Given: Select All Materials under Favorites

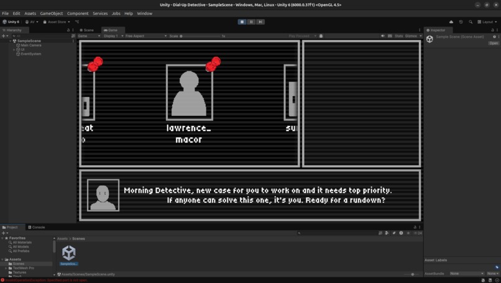Looking at the screenshot, I should (x=22, y=243).
